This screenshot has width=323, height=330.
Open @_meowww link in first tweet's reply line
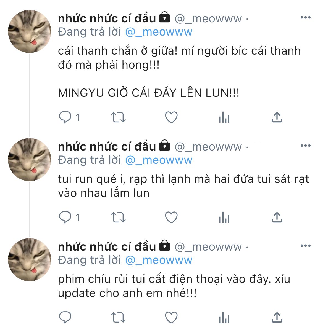[x=159, y=32]
